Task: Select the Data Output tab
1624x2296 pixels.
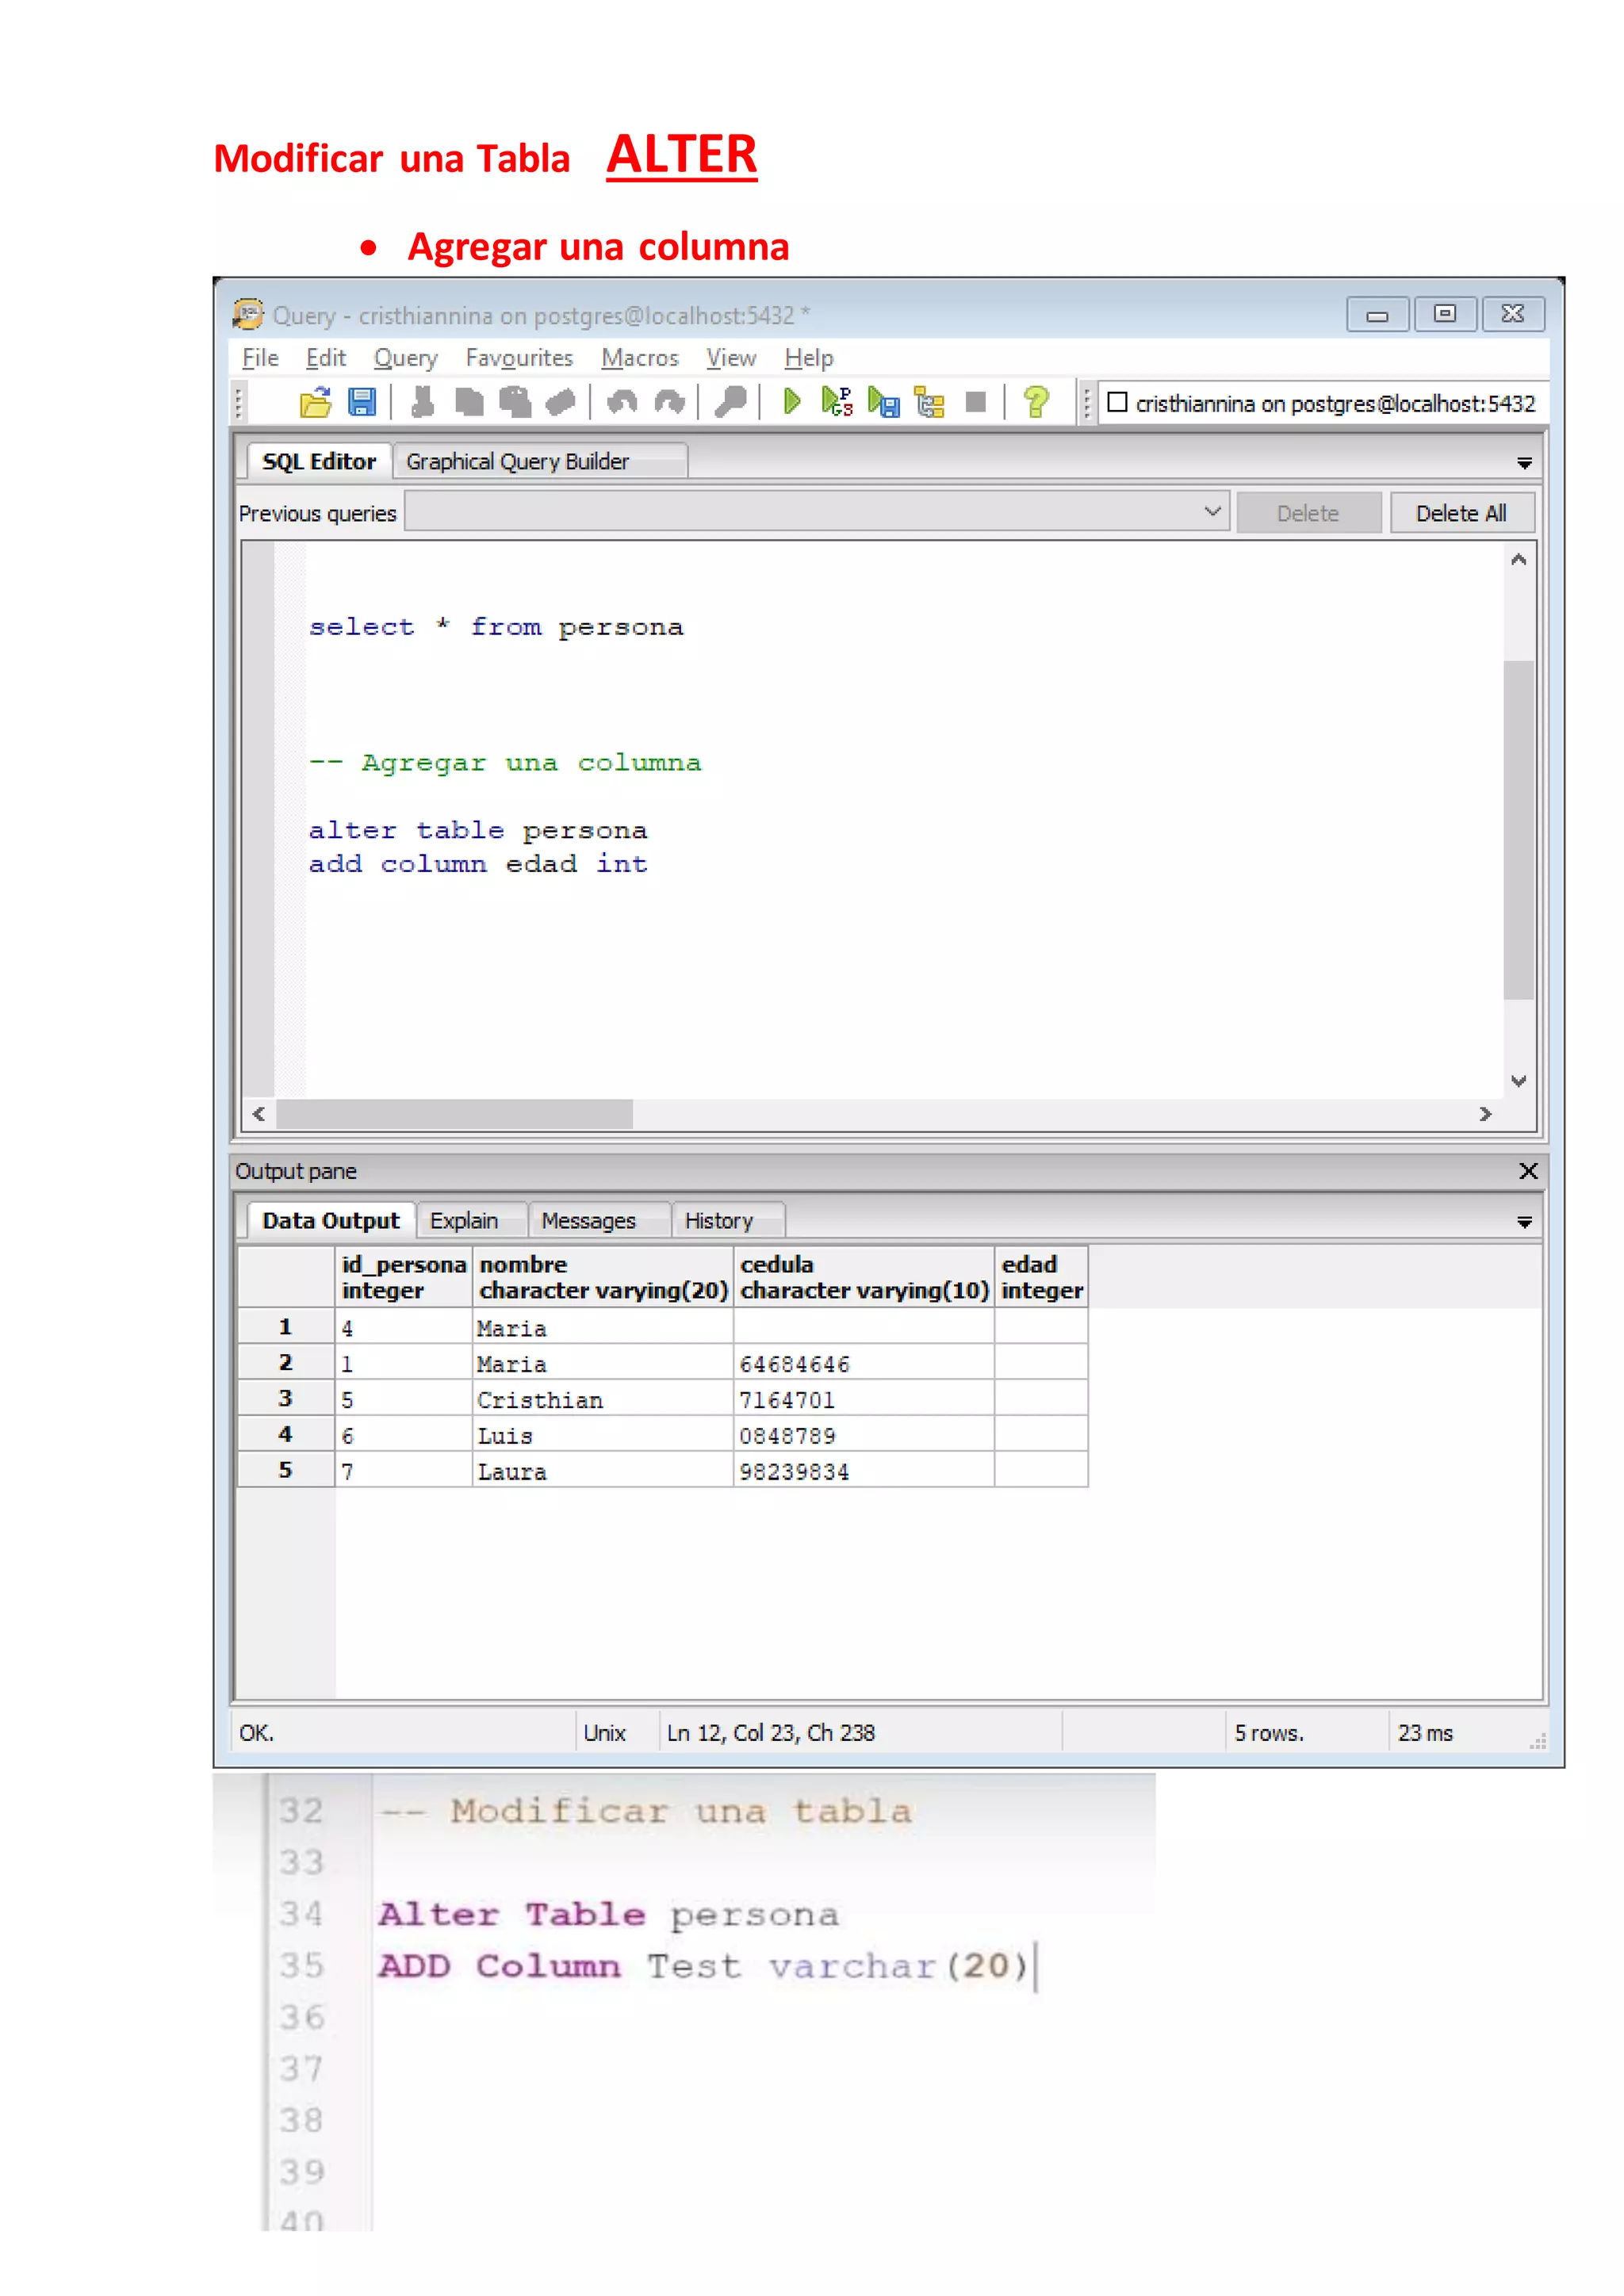Action: 330,1220
